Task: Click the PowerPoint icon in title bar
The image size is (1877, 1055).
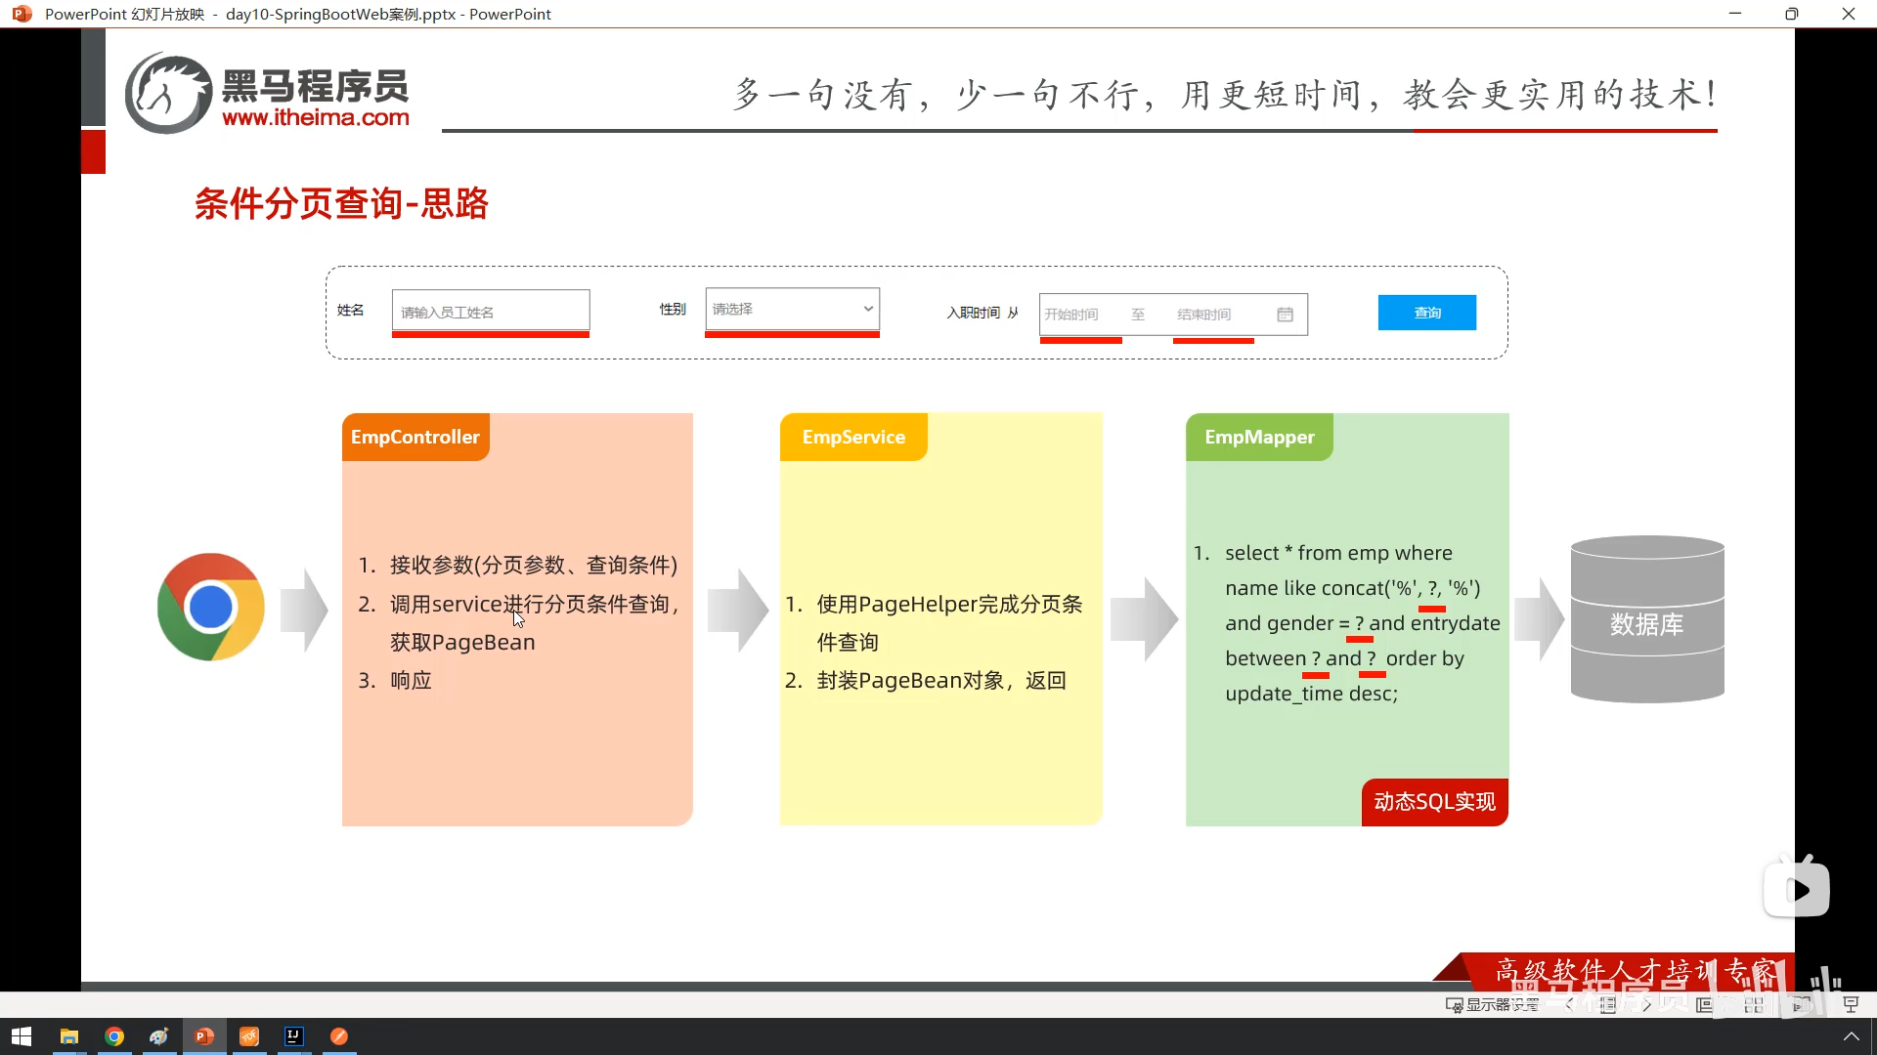Action: 22,14
